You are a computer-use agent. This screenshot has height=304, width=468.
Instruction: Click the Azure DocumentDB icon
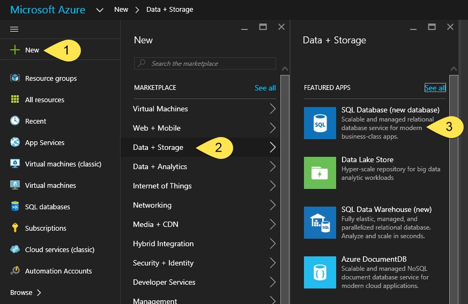point(320,272)
